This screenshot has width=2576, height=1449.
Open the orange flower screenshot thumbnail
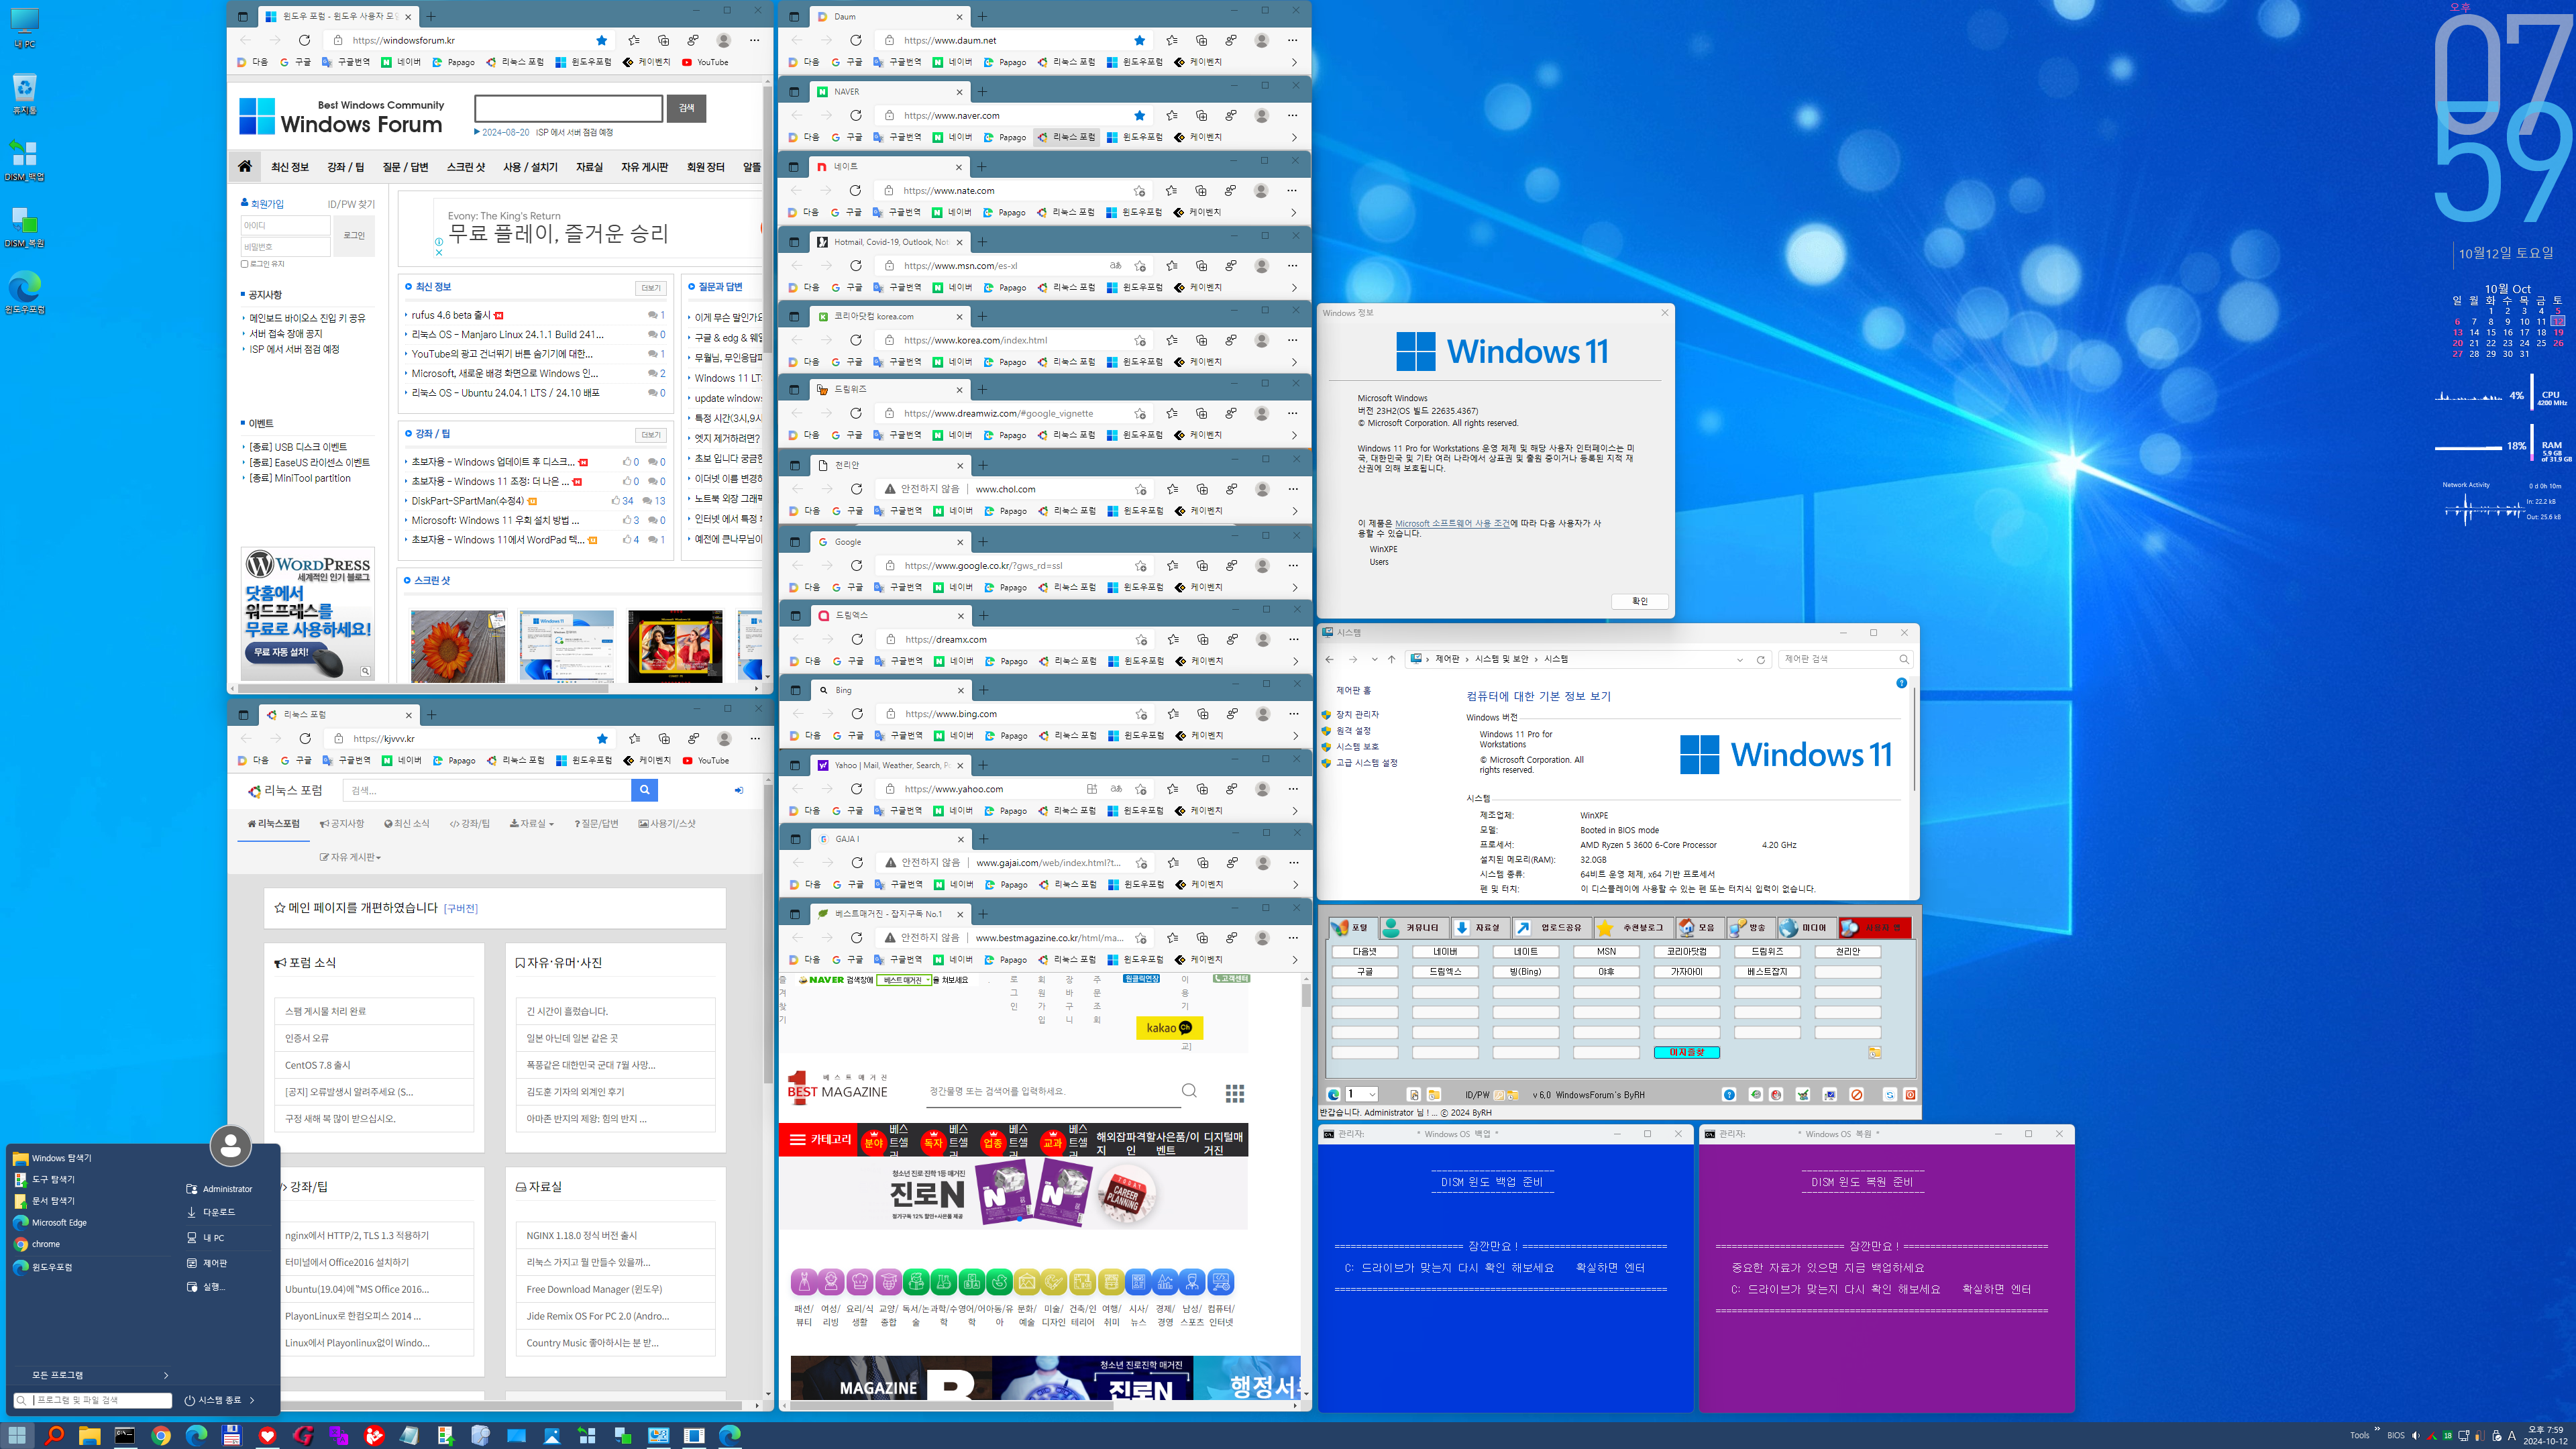click(458, 646)
